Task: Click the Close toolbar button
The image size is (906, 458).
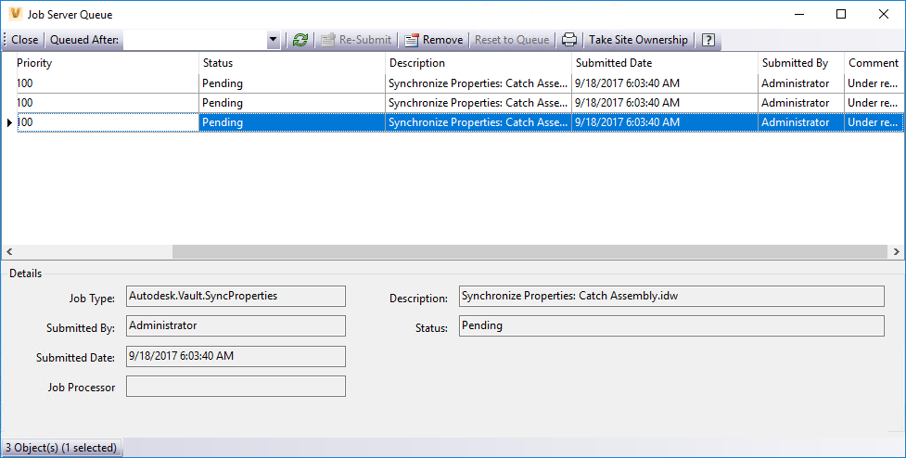Action: coord(25,40)
